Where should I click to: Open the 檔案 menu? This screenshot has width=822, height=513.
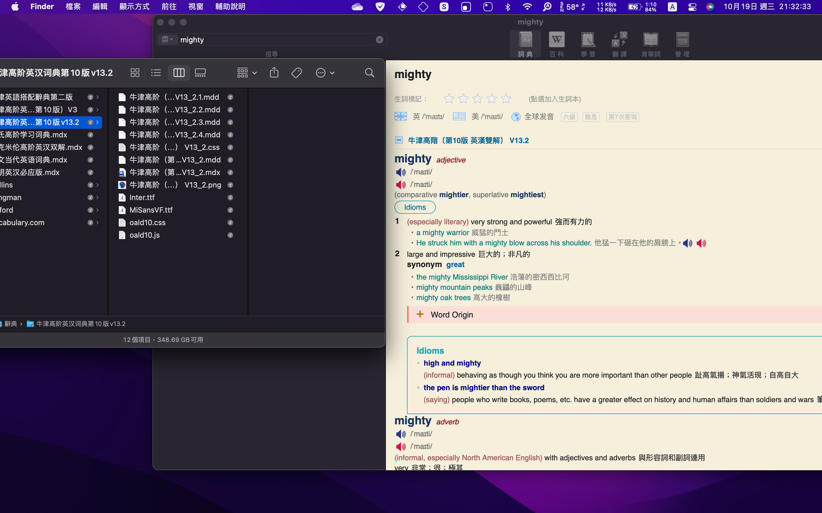pyautogui.click(x=73, y=7)
